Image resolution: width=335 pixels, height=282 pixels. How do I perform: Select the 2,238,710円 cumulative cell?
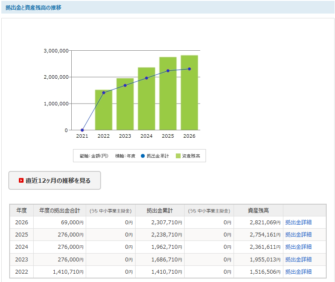(x=160, y=235)
